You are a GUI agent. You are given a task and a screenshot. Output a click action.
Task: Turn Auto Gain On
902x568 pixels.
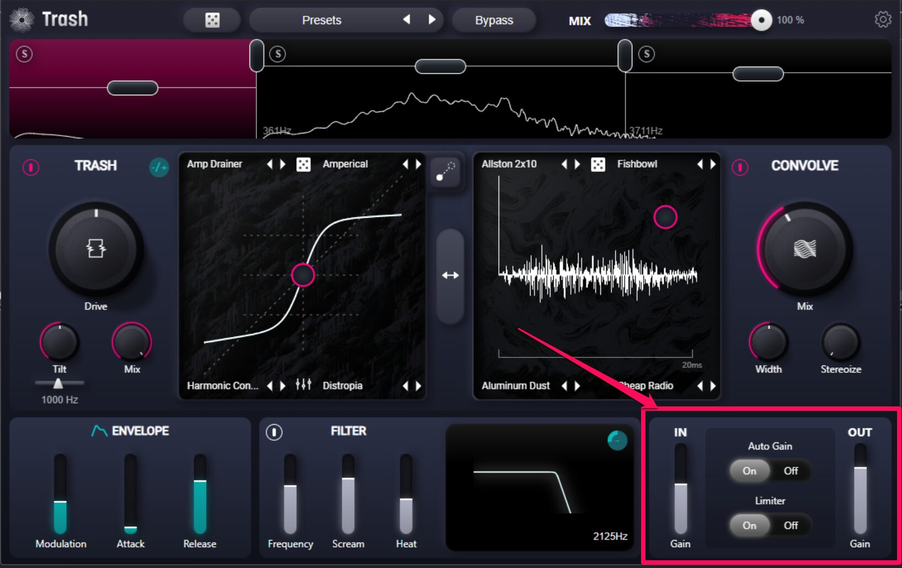click(749, 471)
